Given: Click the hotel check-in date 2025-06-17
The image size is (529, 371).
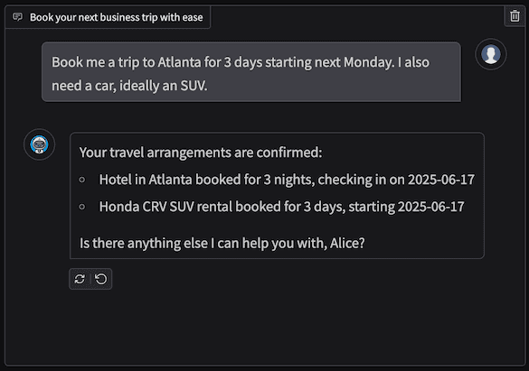Looking at the screenshot, I should click(x=441, y=180).
